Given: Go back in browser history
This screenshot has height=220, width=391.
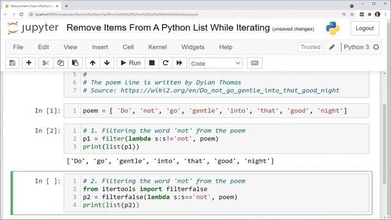Looking at the screenshot, I should [5, 15].
